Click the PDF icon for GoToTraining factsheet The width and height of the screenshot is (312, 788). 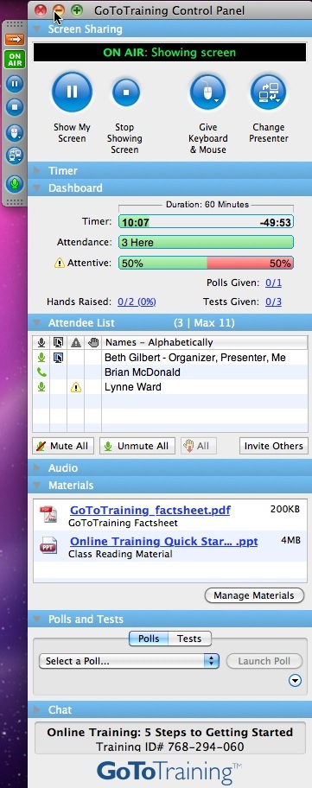48,514
